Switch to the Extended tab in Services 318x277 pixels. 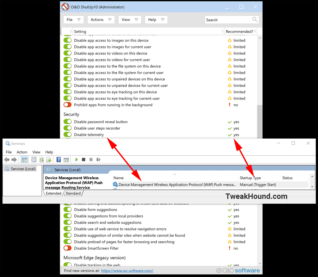pyautogui.click(x=53, y=193)
